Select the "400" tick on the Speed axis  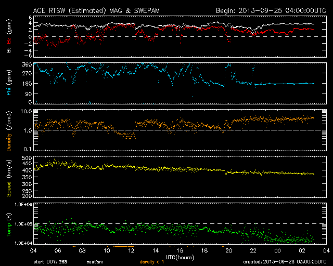point(27,170)
